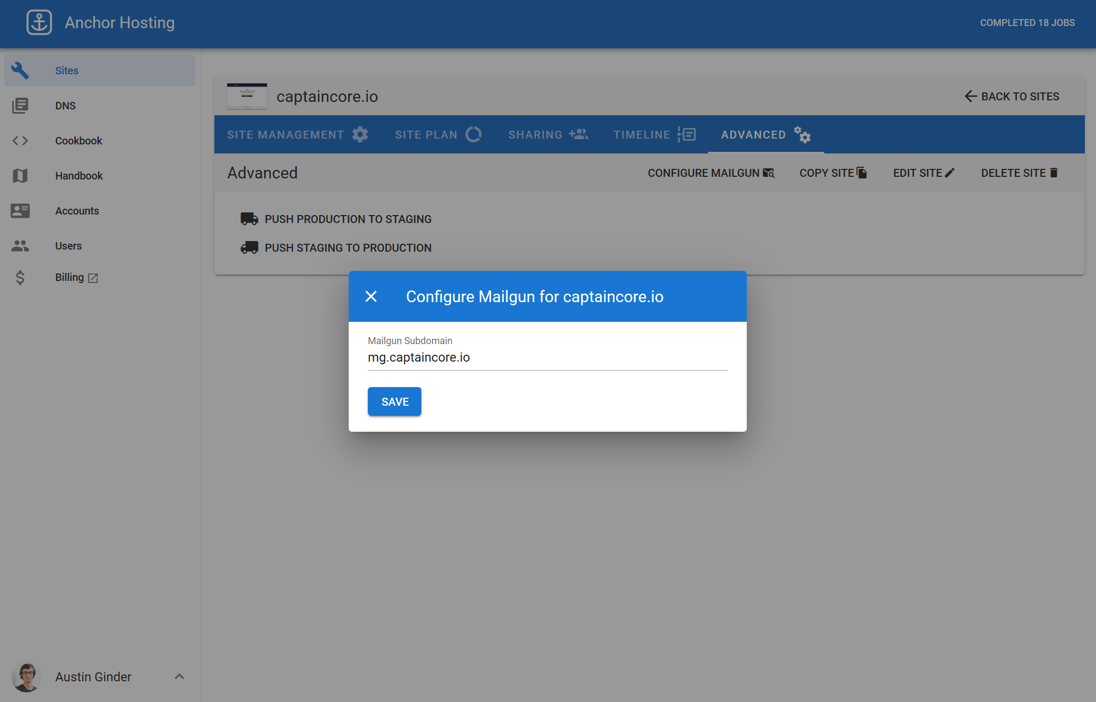
Task: Click the DNS library icon
Action: (20, 106)
